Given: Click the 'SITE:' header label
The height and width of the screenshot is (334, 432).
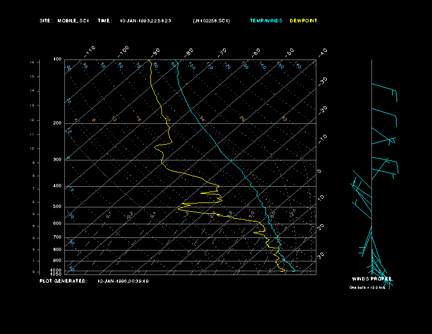Looking at the screenshot, I should [46, 21].
